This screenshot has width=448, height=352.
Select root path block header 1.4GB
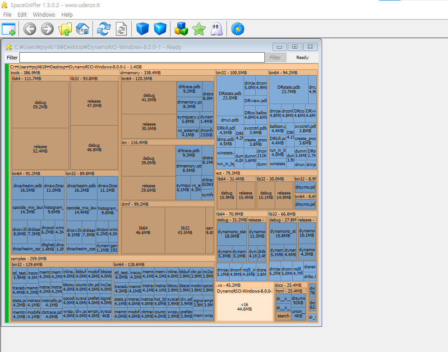pos(164,67)
